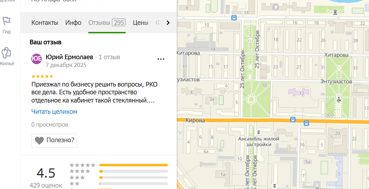Screen dimensions: 369x189
Task: Click the bus stop icon on the top street
Action: [234, 18]
